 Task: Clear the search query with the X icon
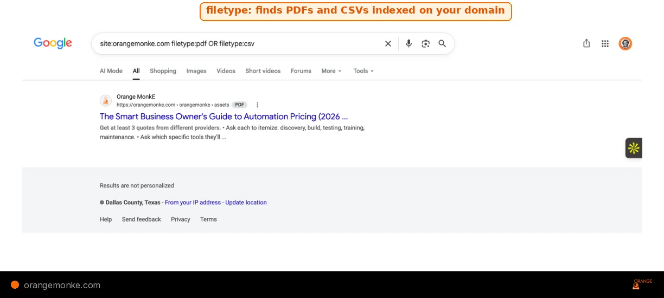pyautogui.click(x=388, y=44)
